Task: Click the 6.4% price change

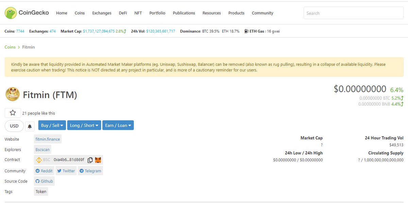Action: click(x=397, y=90)
